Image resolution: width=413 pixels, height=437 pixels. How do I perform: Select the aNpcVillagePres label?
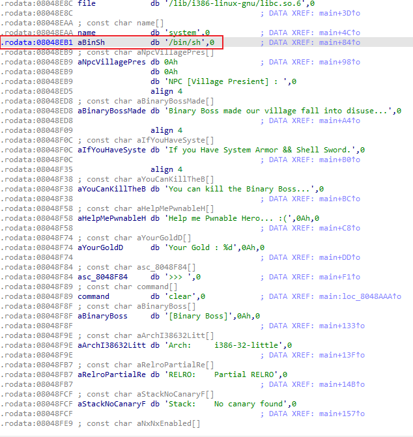[x=111, y=62]
